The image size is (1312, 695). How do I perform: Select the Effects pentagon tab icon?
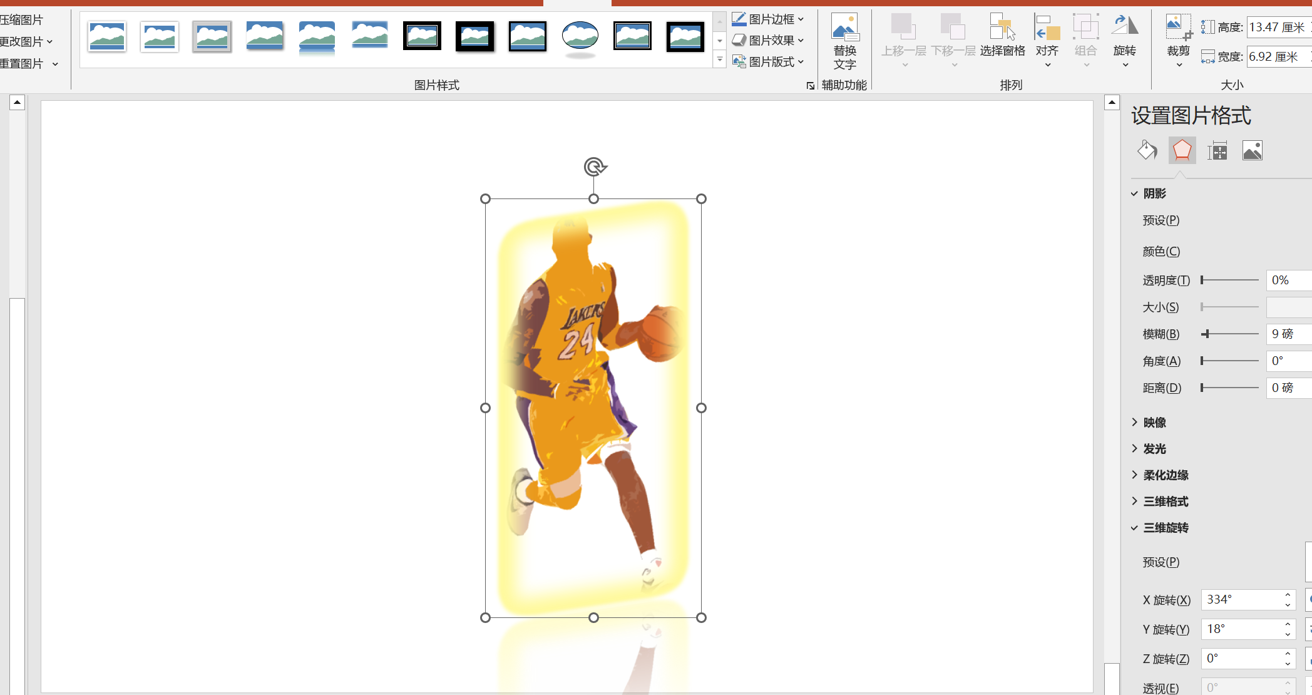coord(1182,151)
